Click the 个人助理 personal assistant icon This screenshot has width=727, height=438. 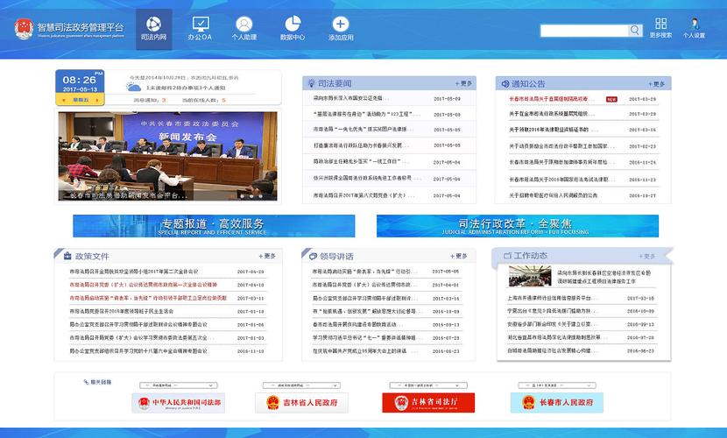click(244, 26)
